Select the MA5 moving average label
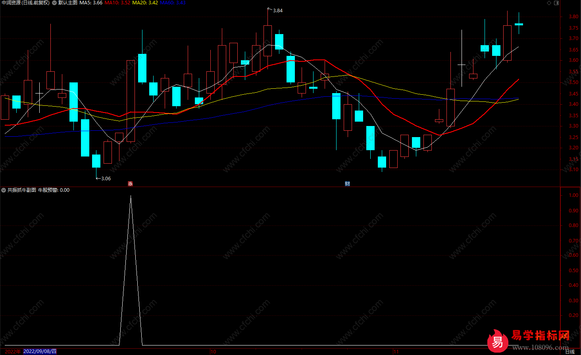This screenshot has height=355, width=581. tap(91, 3)
